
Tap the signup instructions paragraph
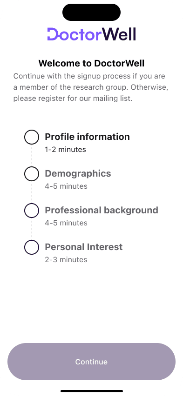tap(91, 87)
